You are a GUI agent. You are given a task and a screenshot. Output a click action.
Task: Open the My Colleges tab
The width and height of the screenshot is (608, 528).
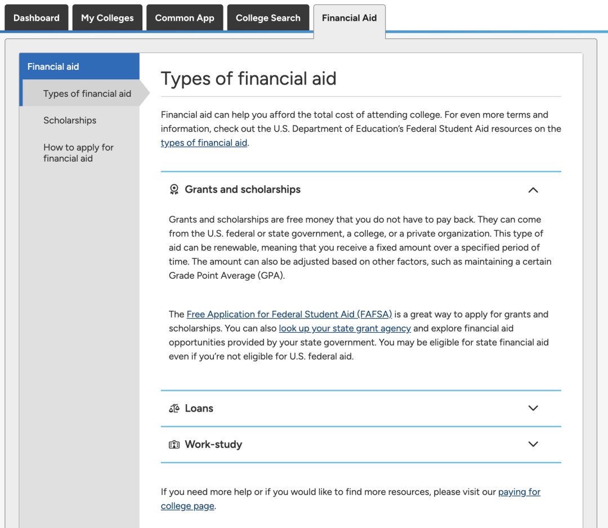click(108, 18)
